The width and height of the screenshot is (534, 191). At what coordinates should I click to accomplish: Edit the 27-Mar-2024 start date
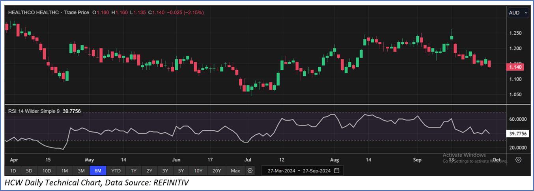[281, 171]
